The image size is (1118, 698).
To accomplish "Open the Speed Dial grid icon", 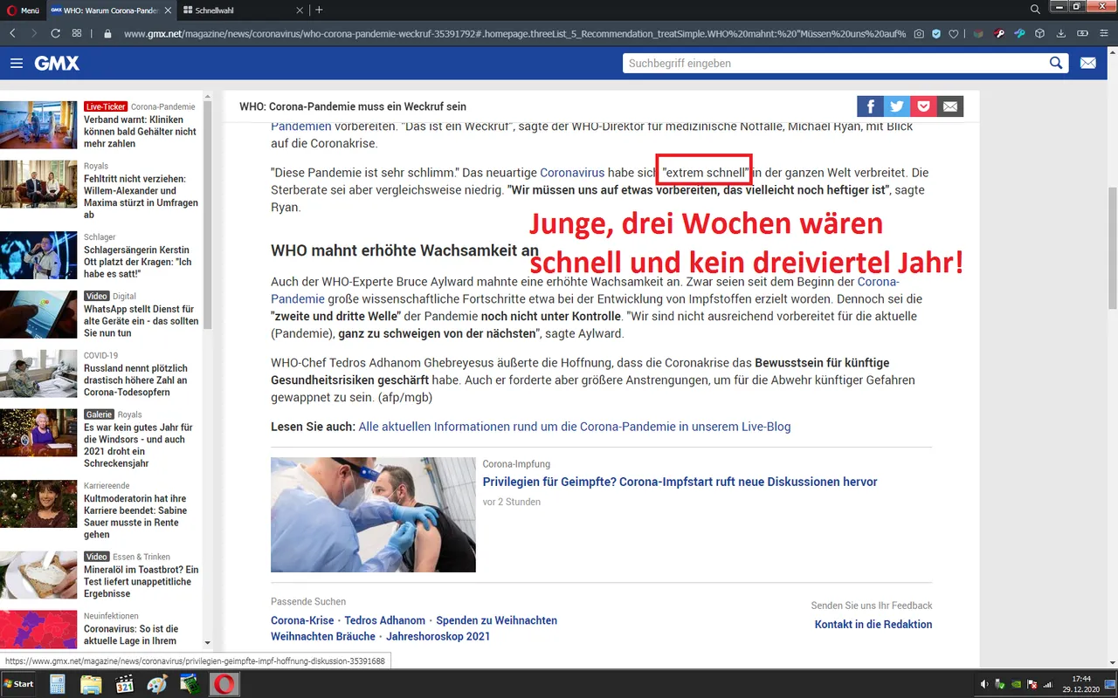I will pos(77,33).
